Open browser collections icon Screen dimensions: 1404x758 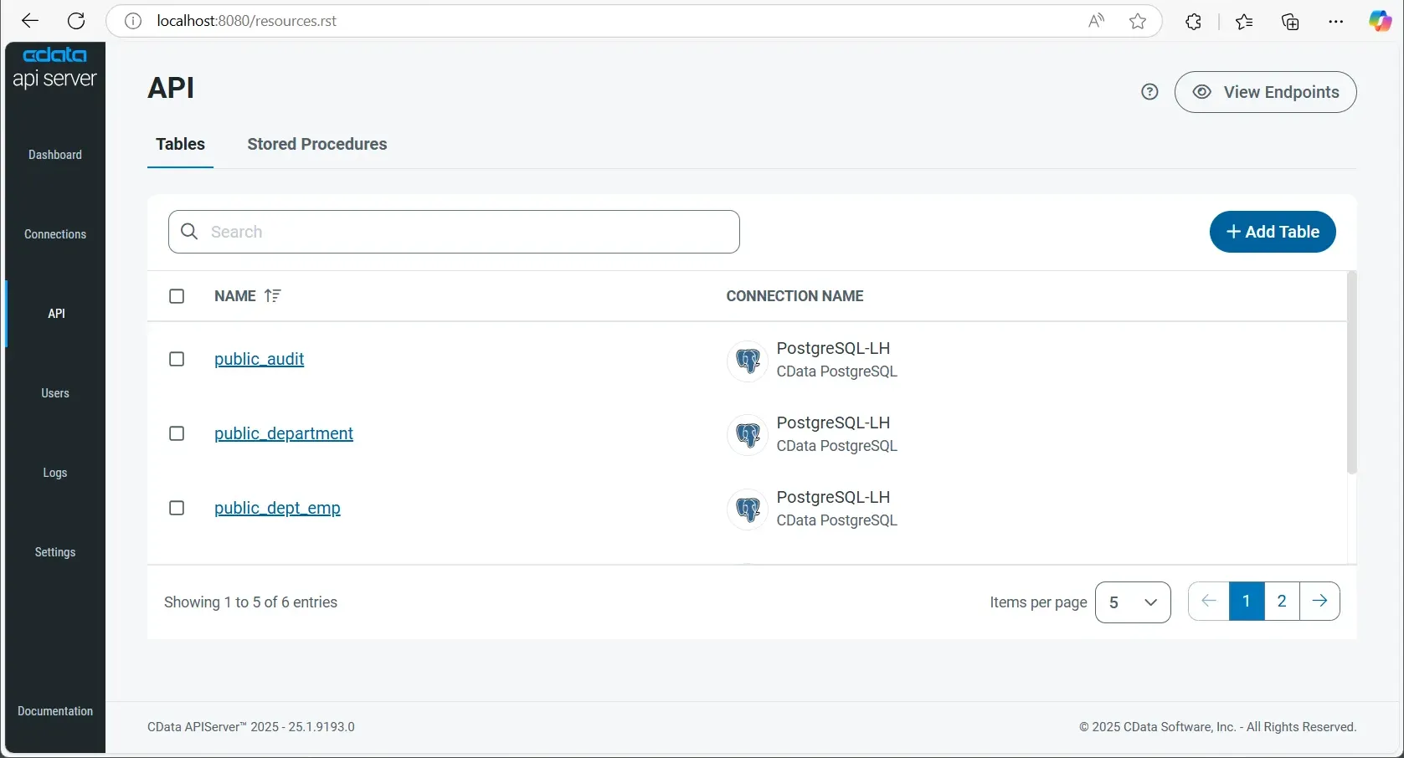[x=1289, y=22]
